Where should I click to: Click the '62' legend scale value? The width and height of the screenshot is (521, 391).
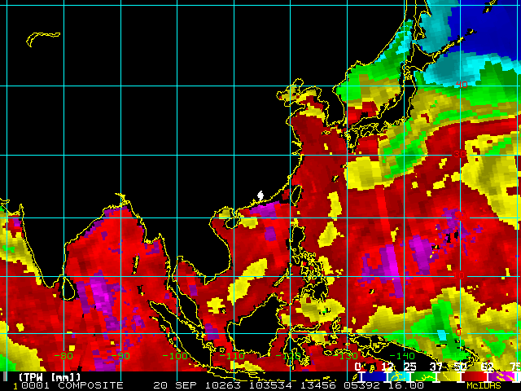coord(487,367)
